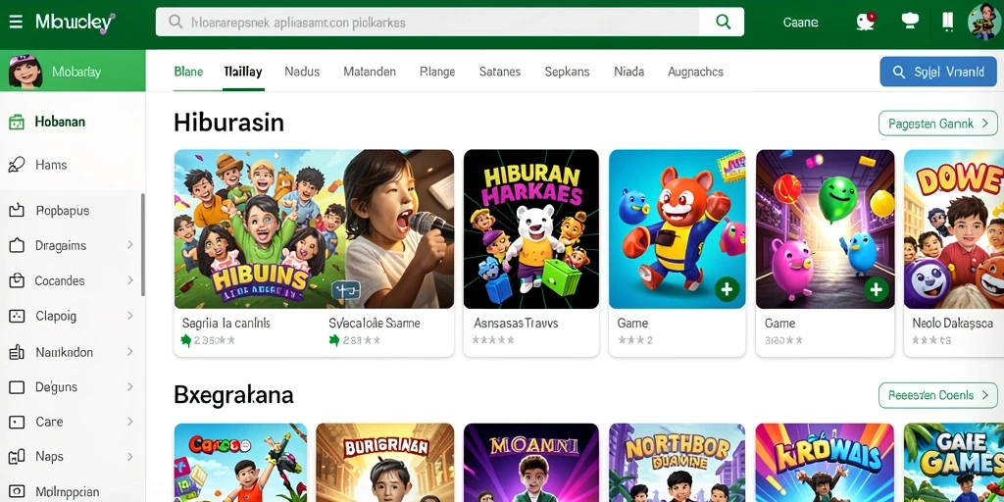The image size is (1004, 502).
Task: Click the bookmark icon in header
Action: 948,22
